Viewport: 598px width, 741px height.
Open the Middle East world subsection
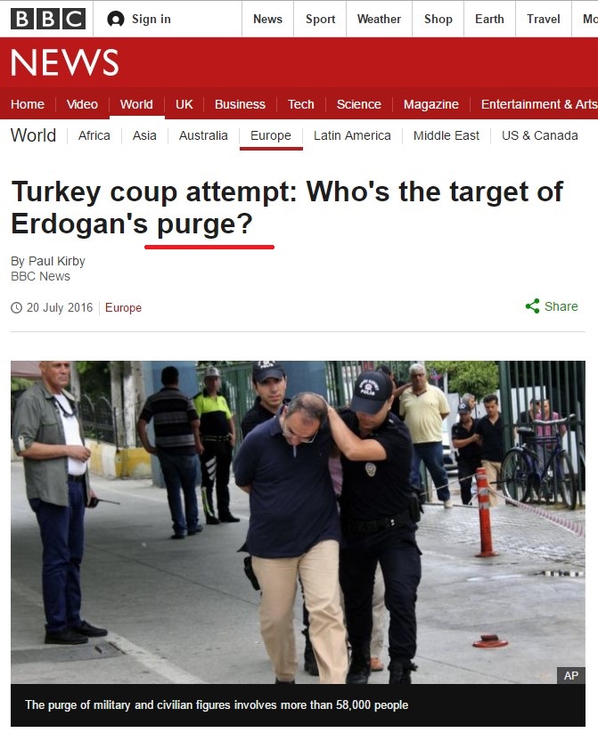(x=446, y=135)
